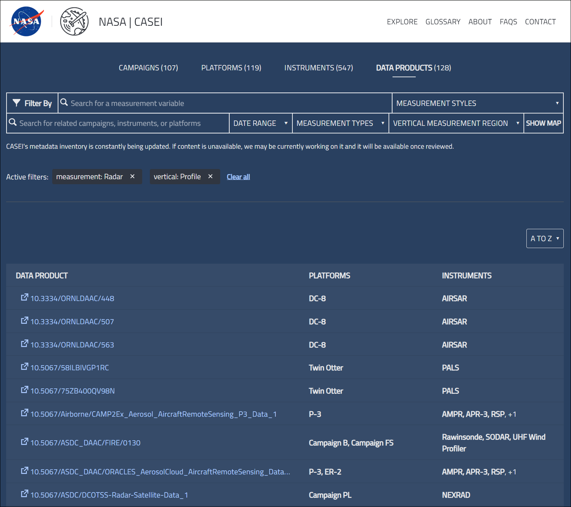Open data product 10.5067/58ILBIVGP1RC

(70, 368)
